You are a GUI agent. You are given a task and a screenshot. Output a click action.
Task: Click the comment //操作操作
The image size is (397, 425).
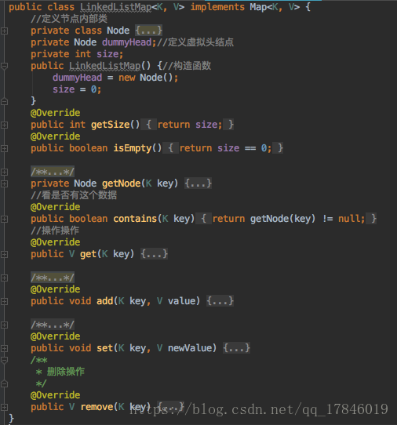55,231
